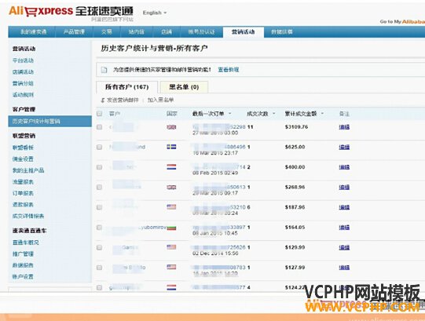The width and height of the screenshot is (425, 321).
Task: Open the 数据纵横 navigation tab
Action: click(x=282, y=31)
